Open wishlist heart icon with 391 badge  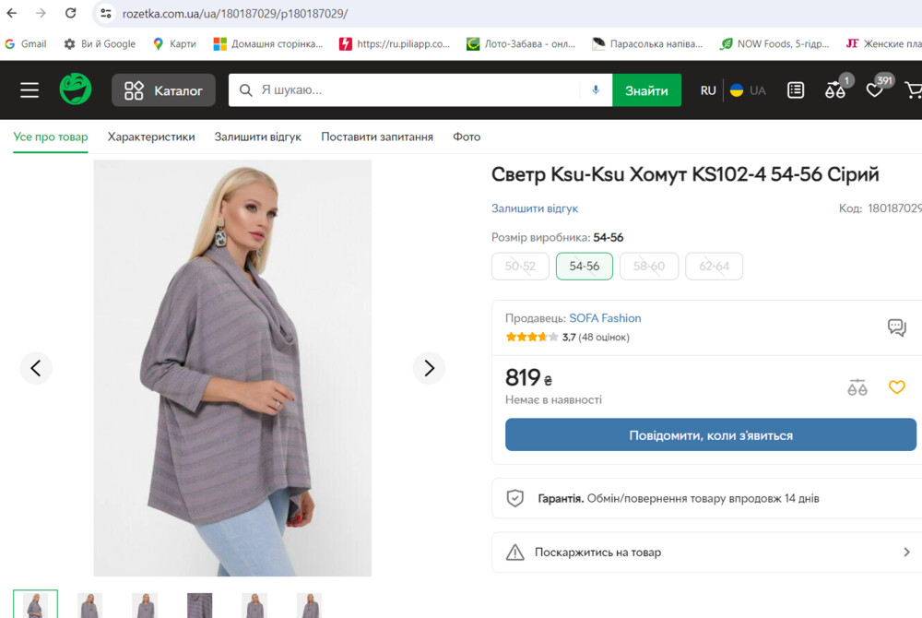point(875,90)
